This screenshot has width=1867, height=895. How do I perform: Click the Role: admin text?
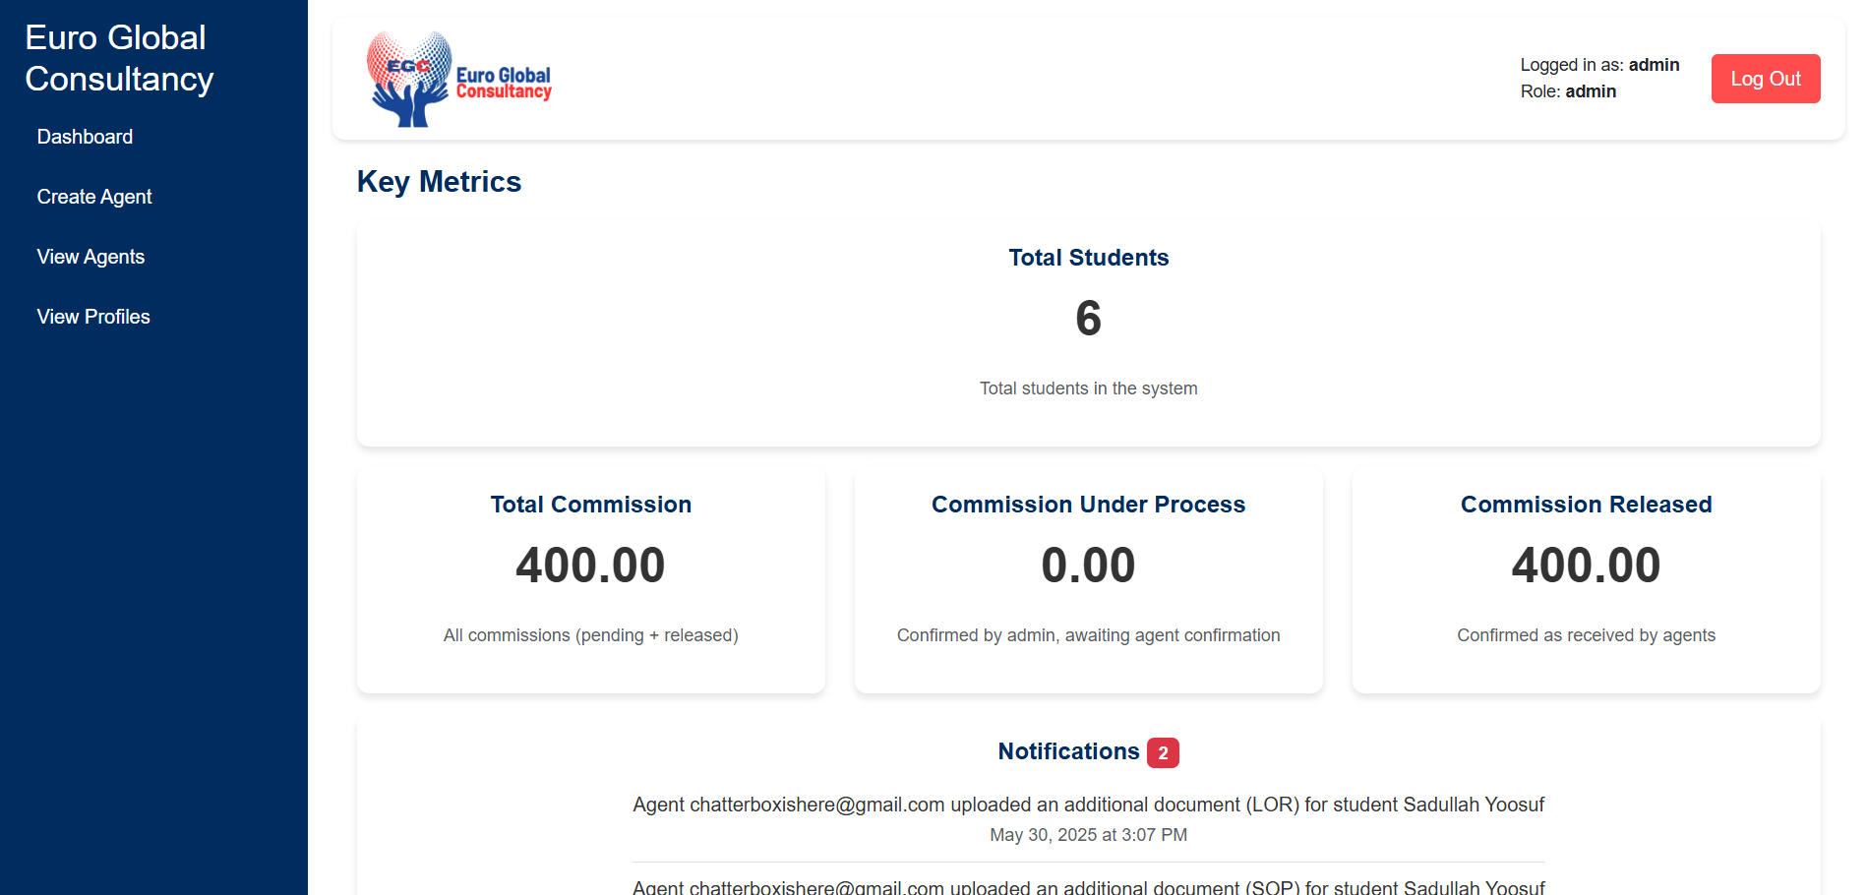click(x=1569, y=91)
